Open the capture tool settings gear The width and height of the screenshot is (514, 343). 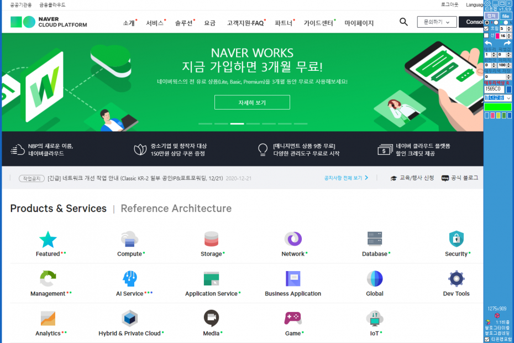click(x=488, y=3)
